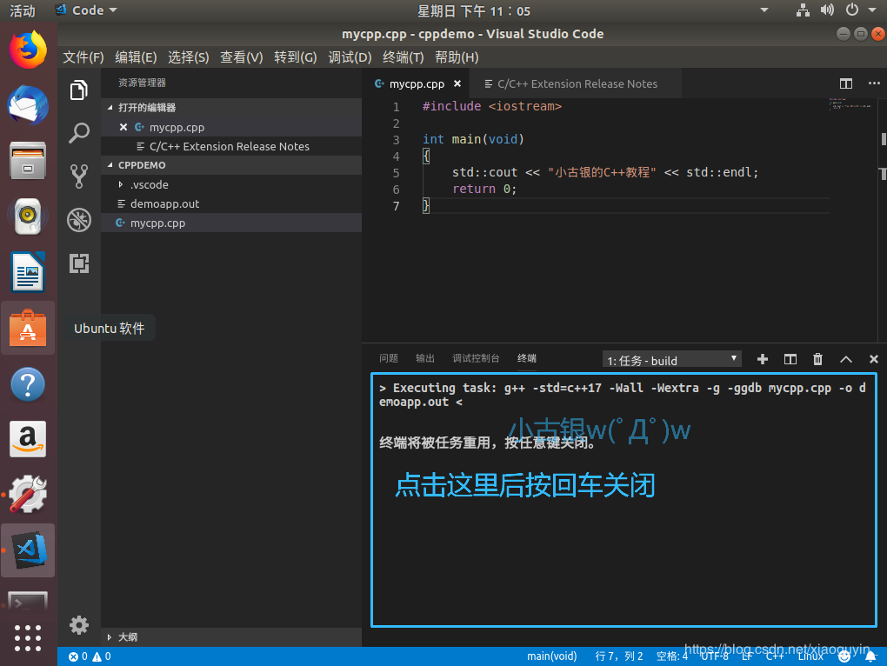Change encoding via UTF-8 status item
Screen dimensions: 887x666
click(x=715, y=656)
